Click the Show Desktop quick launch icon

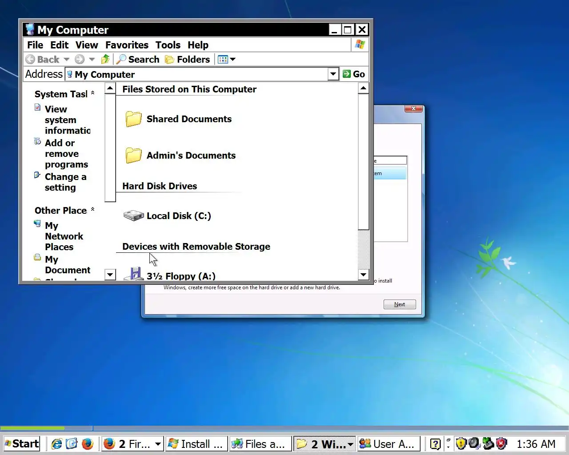72,443
